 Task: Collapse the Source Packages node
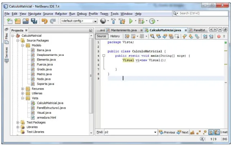coord(18,40)
